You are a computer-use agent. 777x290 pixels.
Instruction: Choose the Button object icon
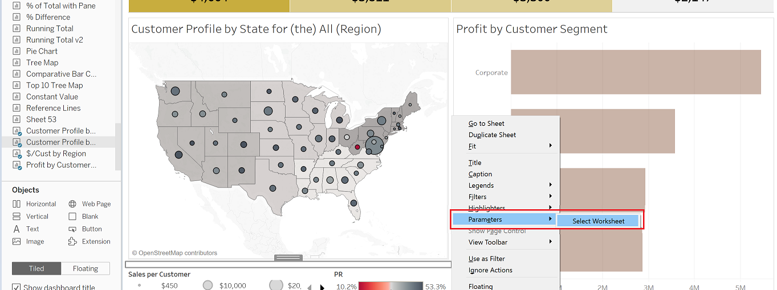[72, 229]
